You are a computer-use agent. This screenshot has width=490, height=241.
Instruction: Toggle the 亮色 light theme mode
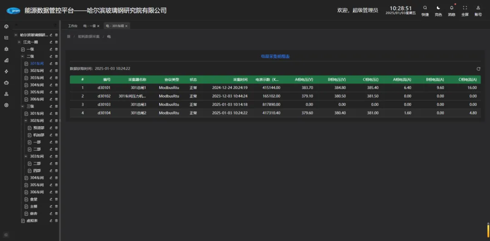(x=438, y=8)
